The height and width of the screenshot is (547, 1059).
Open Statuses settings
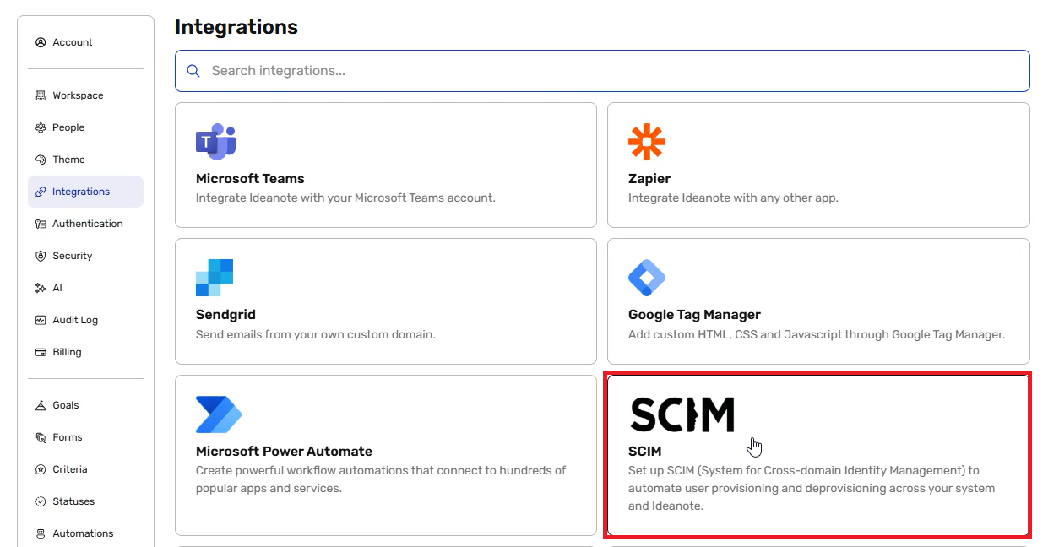[85, 501]
